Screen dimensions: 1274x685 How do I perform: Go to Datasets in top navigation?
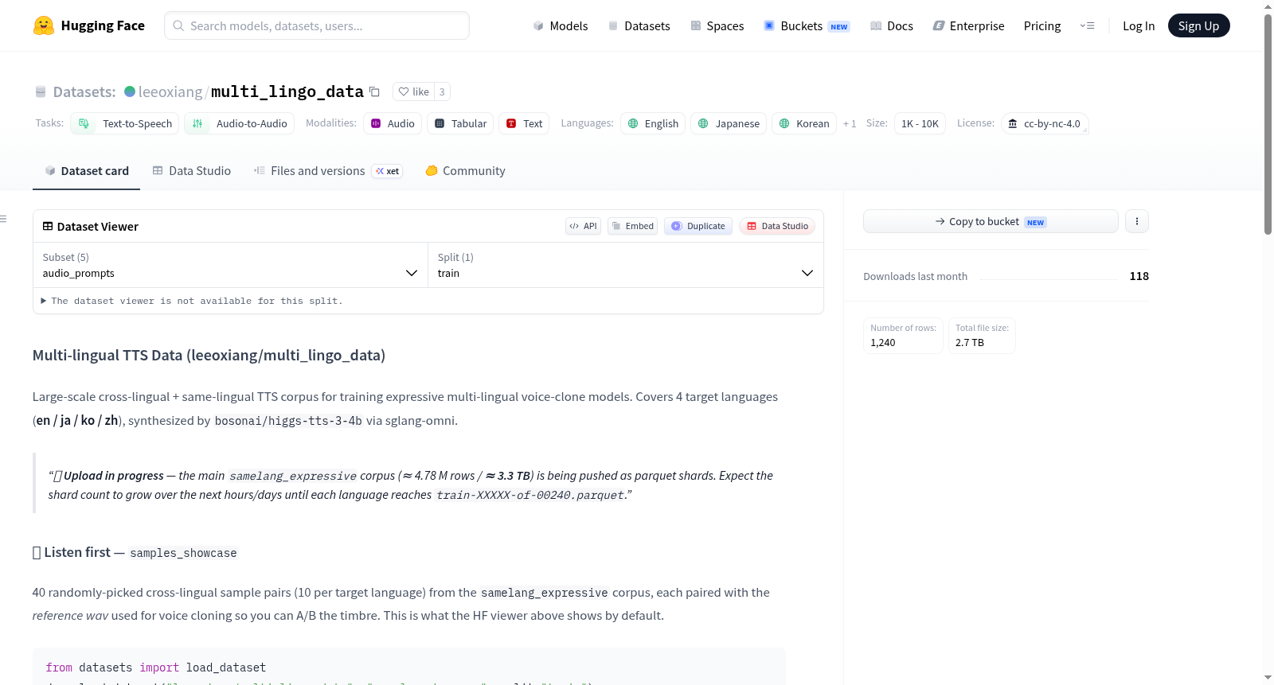click(639, 25)
